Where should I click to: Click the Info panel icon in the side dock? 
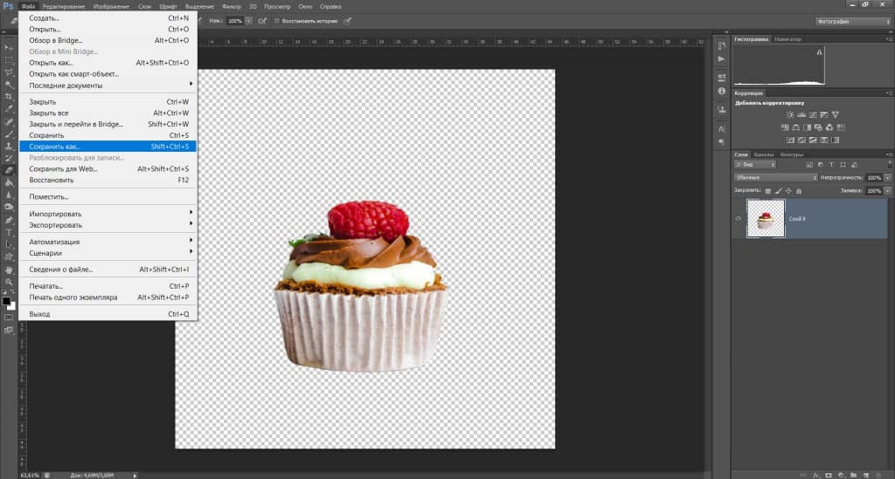click(721, 91)
